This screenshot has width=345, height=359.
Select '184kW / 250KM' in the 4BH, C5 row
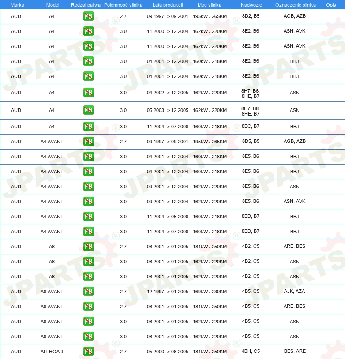tap(210, 352)
